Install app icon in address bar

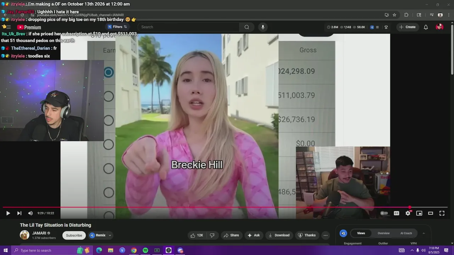[x=387, y=15]
